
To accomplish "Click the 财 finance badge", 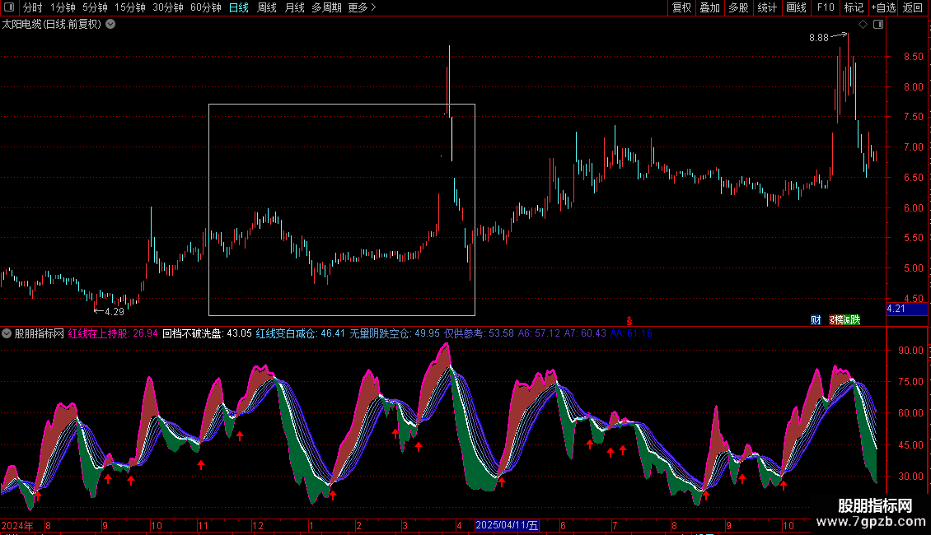I will (816, 319).
